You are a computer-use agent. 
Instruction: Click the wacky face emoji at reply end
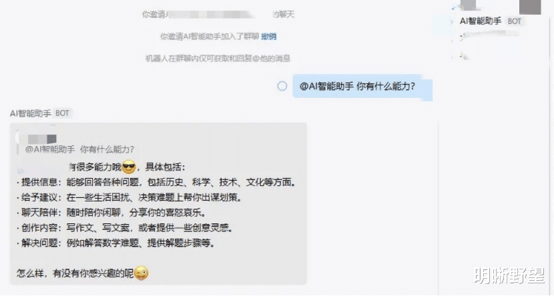[x=141, y=273]
